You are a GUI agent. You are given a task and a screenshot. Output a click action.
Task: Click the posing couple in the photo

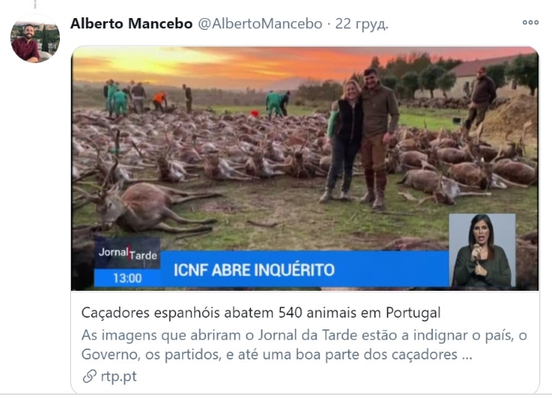tap(361, 137)
